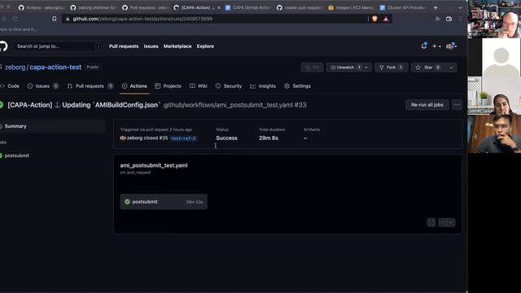
Task: Click the green check on the postsubmit card
Action: 127,202
